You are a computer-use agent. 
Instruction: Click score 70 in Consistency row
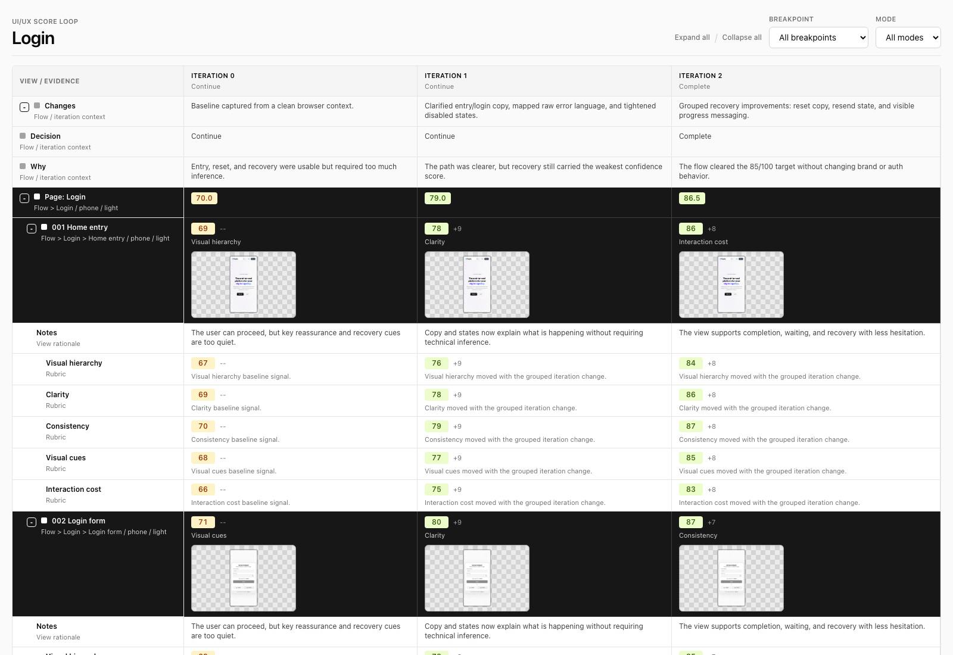(203, 426)
